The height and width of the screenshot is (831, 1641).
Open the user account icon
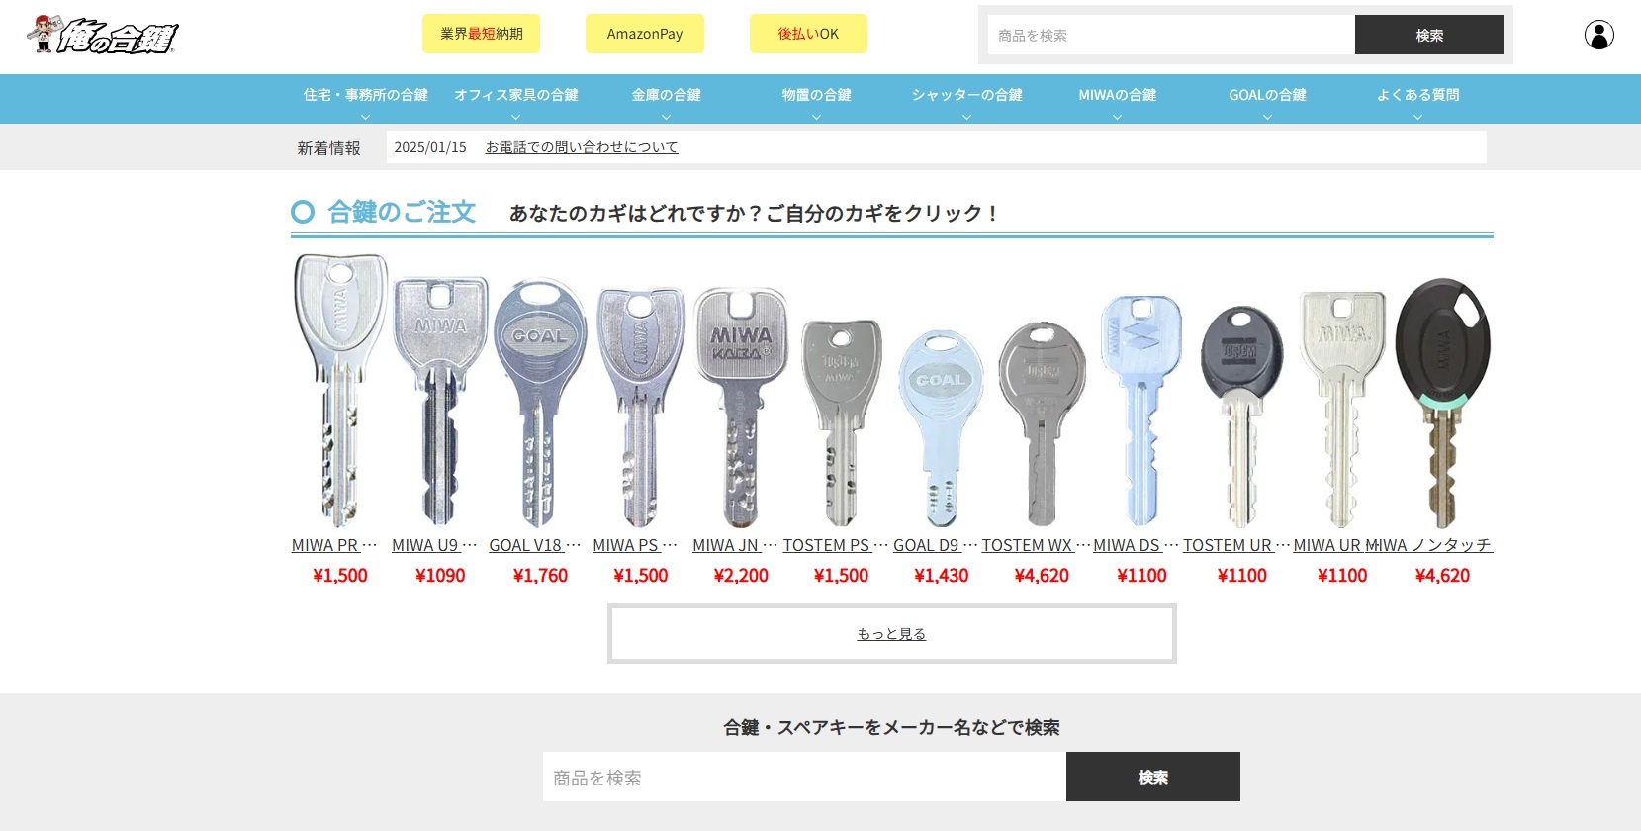(1598, 35)
